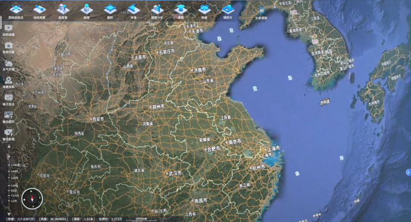411x222 pixels.
Task: Click the compass to reset north
Action: pyautogui.click(x=30, y=198)
